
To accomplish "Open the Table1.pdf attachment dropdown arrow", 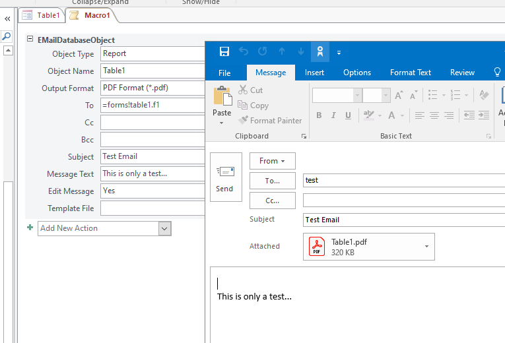I will (x=426, y=247).
